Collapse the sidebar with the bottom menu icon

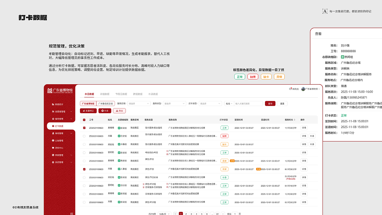click(x=72, y=213)
